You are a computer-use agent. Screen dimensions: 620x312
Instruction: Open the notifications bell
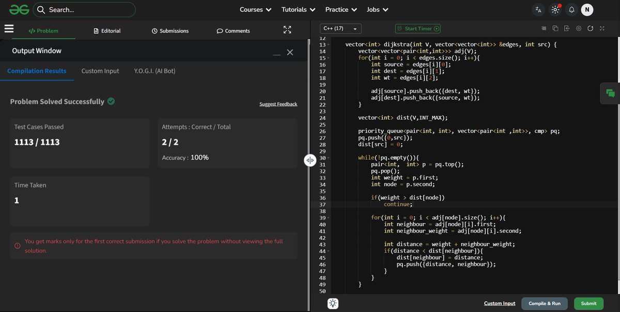(571, 9)
